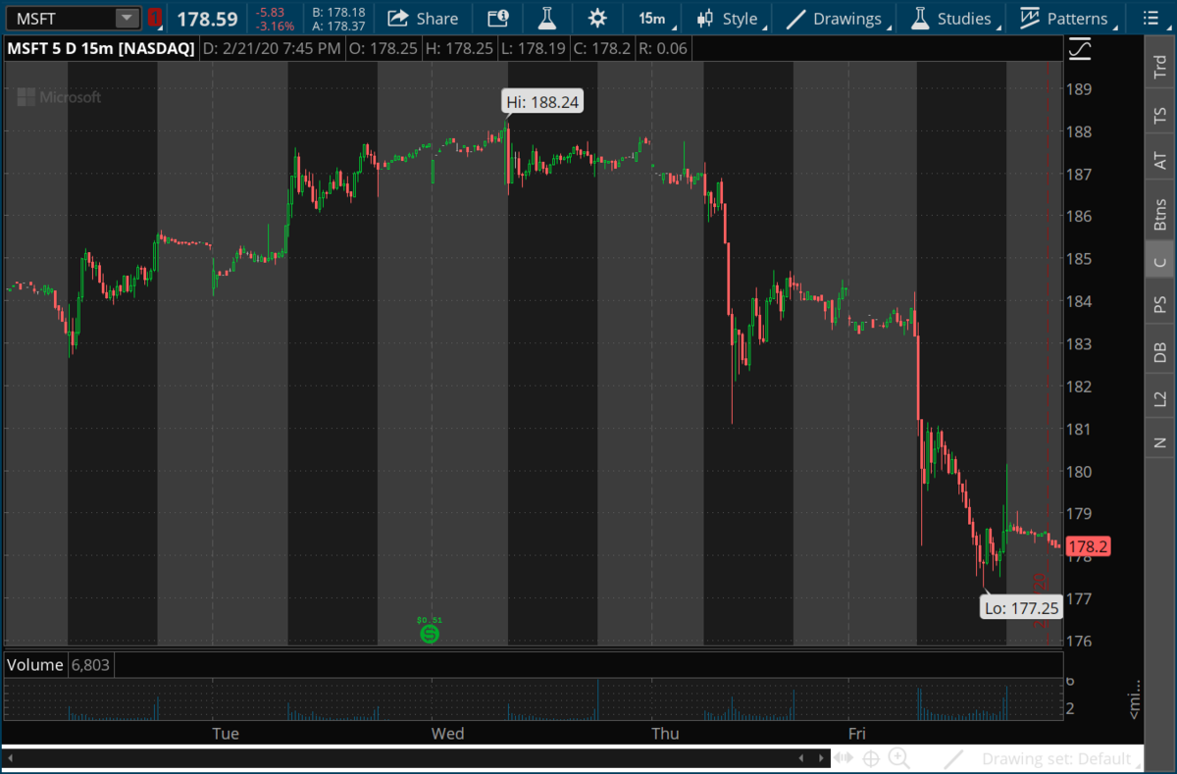This screenshot has width=1177, height=774.
Task: Click the 178.2 current price label
Action: 1089,547
